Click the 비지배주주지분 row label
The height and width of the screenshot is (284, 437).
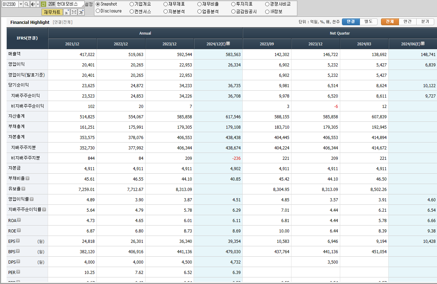pyautogui.click(x=26, y=158)
